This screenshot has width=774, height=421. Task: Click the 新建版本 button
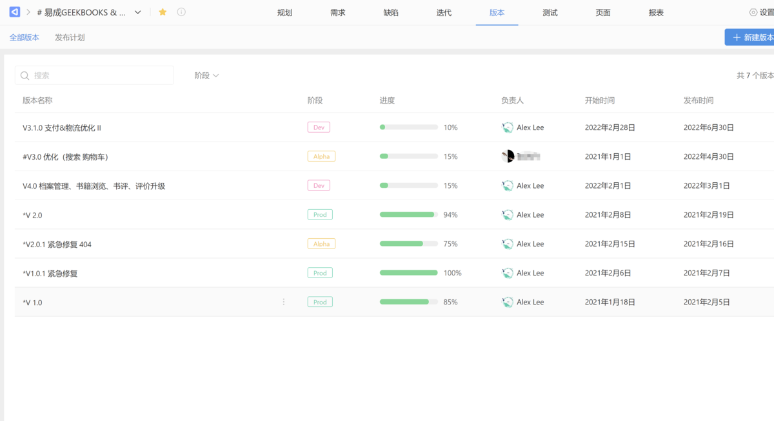click(751, 37)
